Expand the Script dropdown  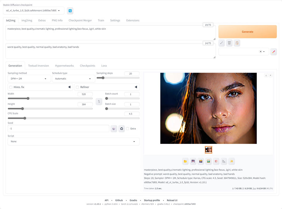pos(74,141)
